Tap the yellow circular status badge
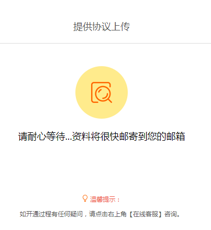The width and height of the screenshot is (211, 230). 102,92
